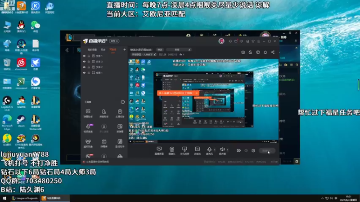Viewport: 360px width, 202px height.
Task: Click the pencil icon beside the 英雄联盟 category tag
Action: click(155, 54)
